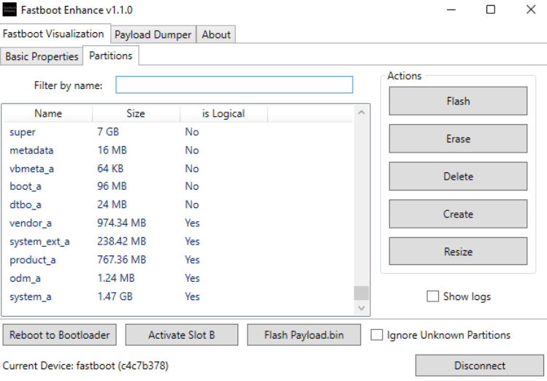Click scroll up arrow of partition list
547x381 pixels.
[362, 112]
